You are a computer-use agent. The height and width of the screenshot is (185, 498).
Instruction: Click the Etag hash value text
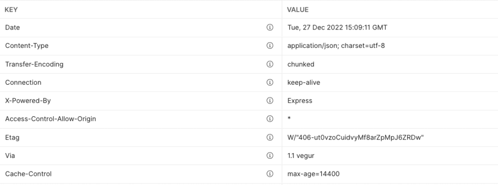click(x=356, y=137)
